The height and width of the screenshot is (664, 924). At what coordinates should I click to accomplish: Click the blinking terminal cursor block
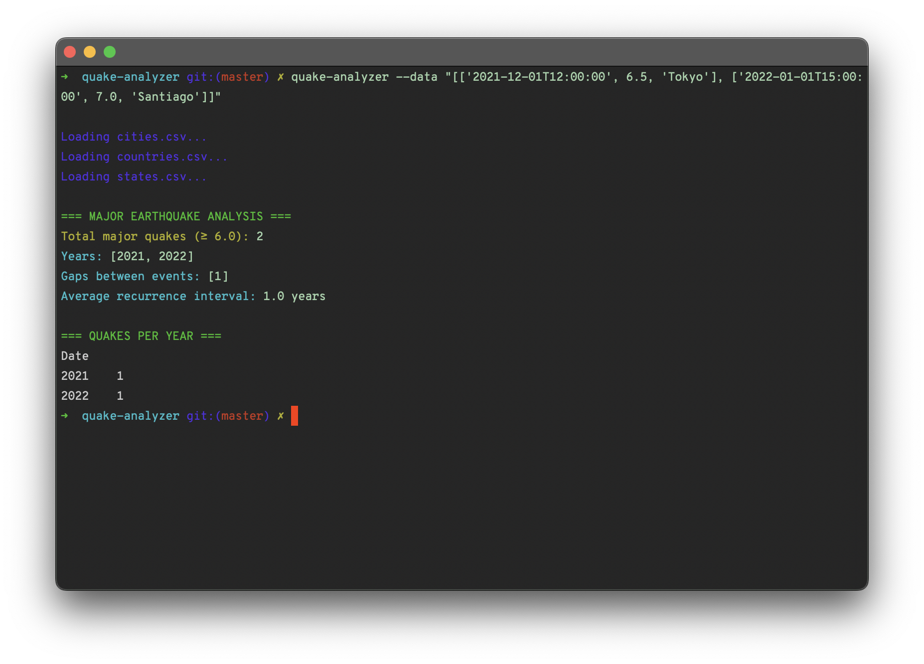[295, 415]
